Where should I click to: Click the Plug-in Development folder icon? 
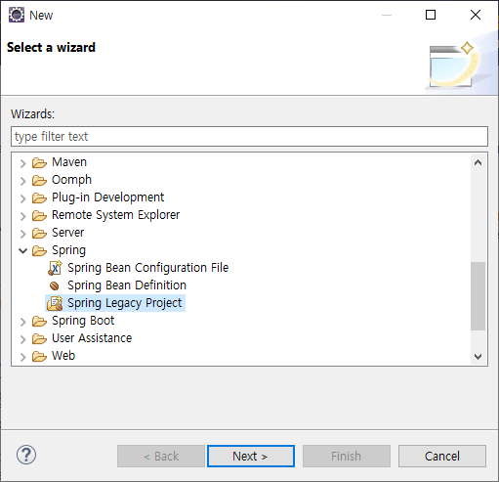tap(39, 197)
